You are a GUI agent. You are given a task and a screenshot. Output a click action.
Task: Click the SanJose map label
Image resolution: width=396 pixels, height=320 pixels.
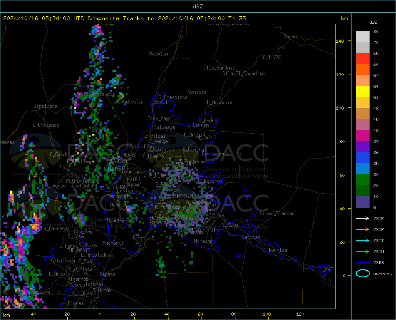click(197, 92)
